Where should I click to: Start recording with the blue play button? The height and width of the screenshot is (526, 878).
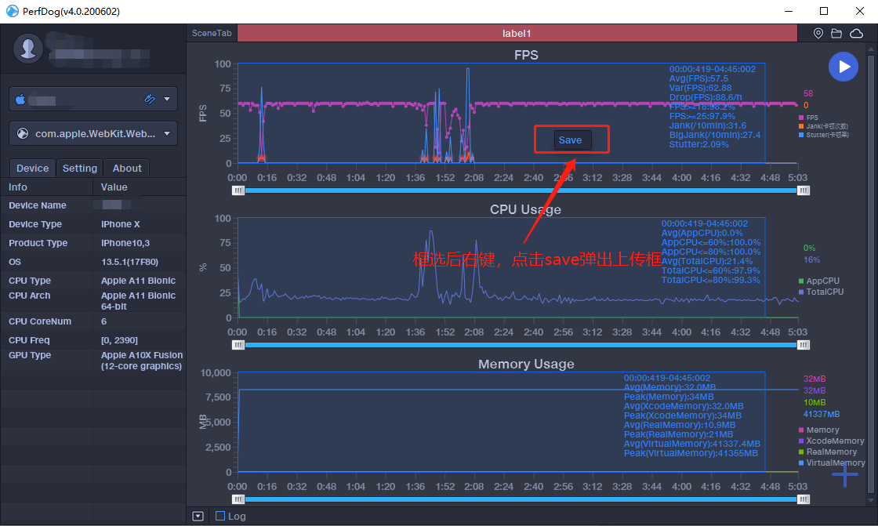tap(844, 67)
